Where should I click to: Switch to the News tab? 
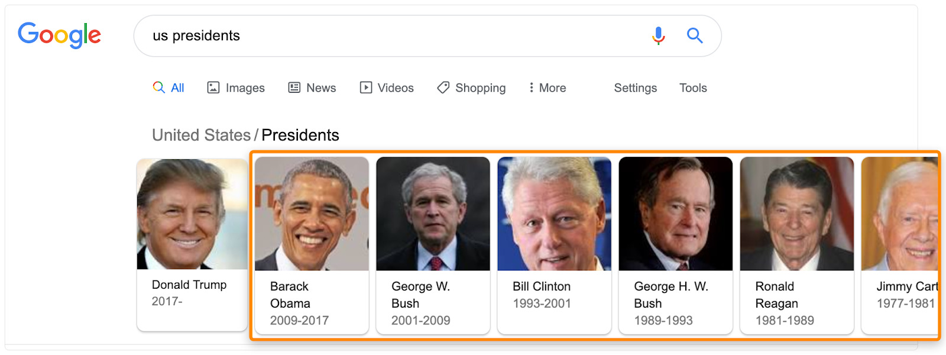point(321,87)
